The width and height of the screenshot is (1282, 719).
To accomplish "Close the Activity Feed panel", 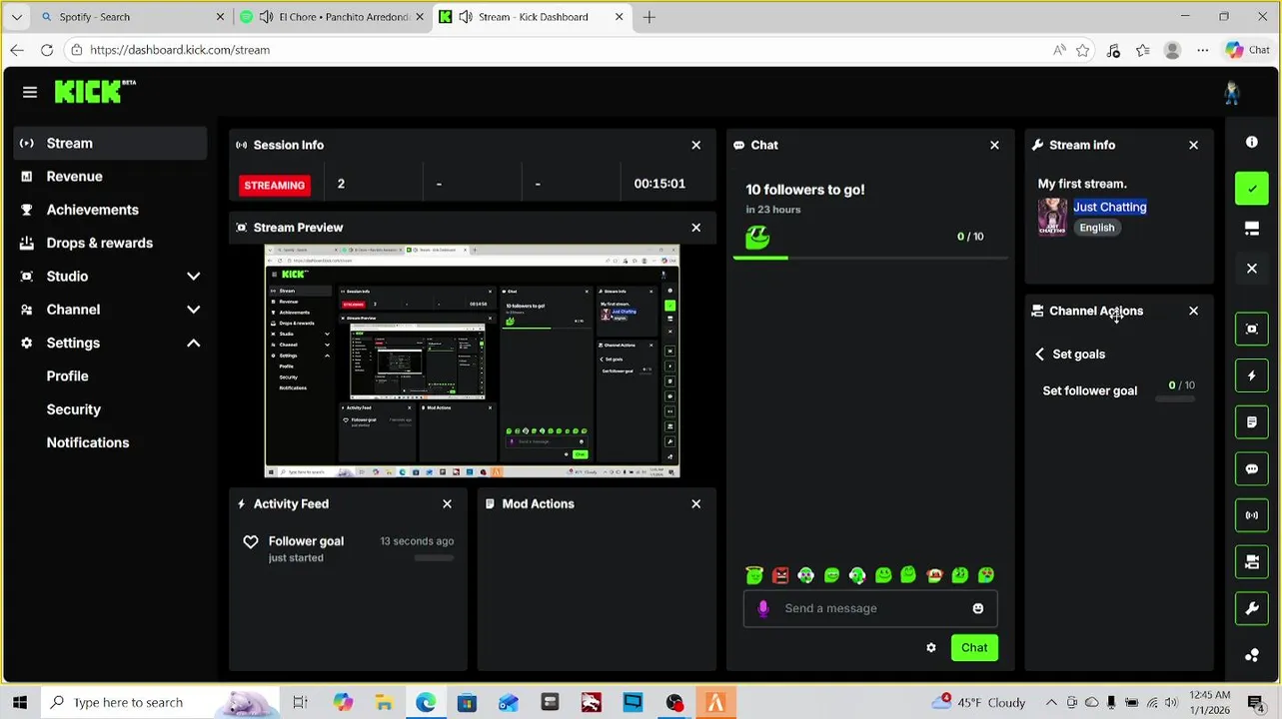I will tap(447, 504).
